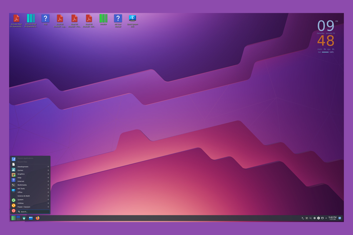Click the green log out button in menu sidebar
The width and height of the screenshot is (353, 235).
click(14, 200)
